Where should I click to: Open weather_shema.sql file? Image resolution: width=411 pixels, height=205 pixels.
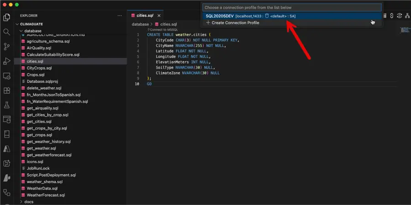pyautogui.click(x=45, y=182)
